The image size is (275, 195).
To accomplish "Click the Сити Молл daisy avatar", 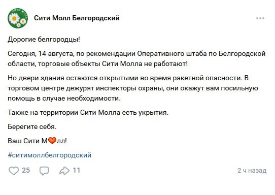I will [x=18, y=18].
